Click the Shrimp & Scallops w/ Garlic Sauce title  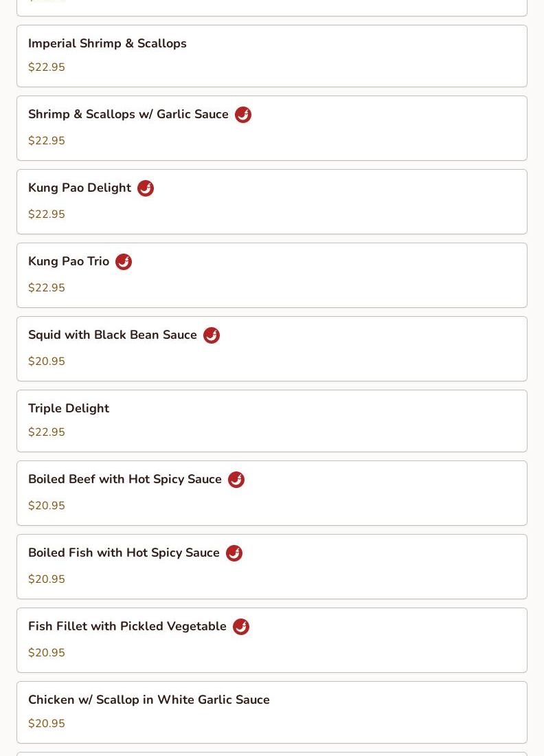[128, 114]
